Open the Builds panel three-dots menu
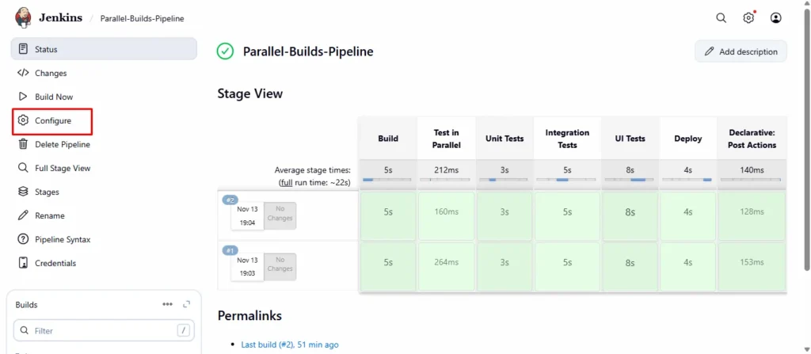The height and width of the screenshot is (354, 811). point(167,304)
